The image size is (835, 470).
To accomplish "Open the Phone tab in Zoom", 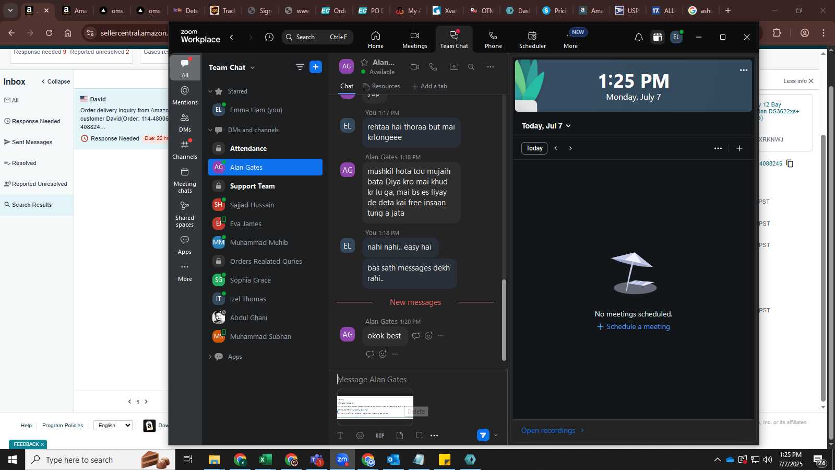I will [493, 40].
